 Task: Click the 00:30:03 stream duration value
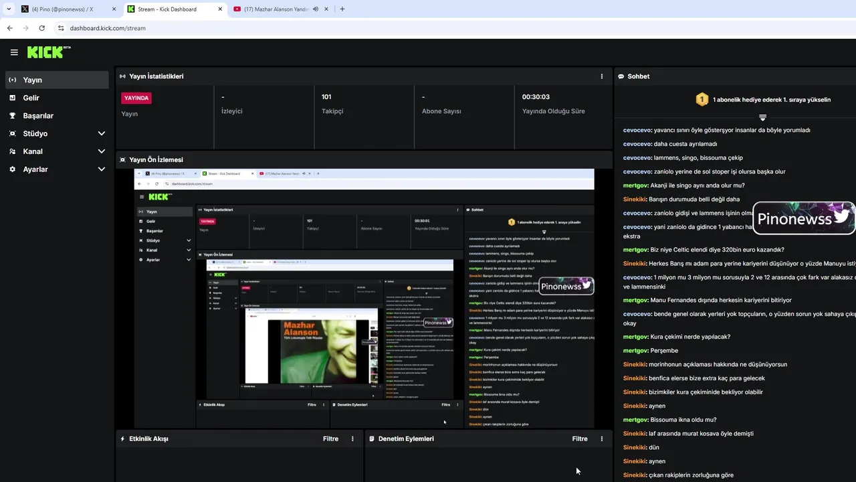coord(536,97)
